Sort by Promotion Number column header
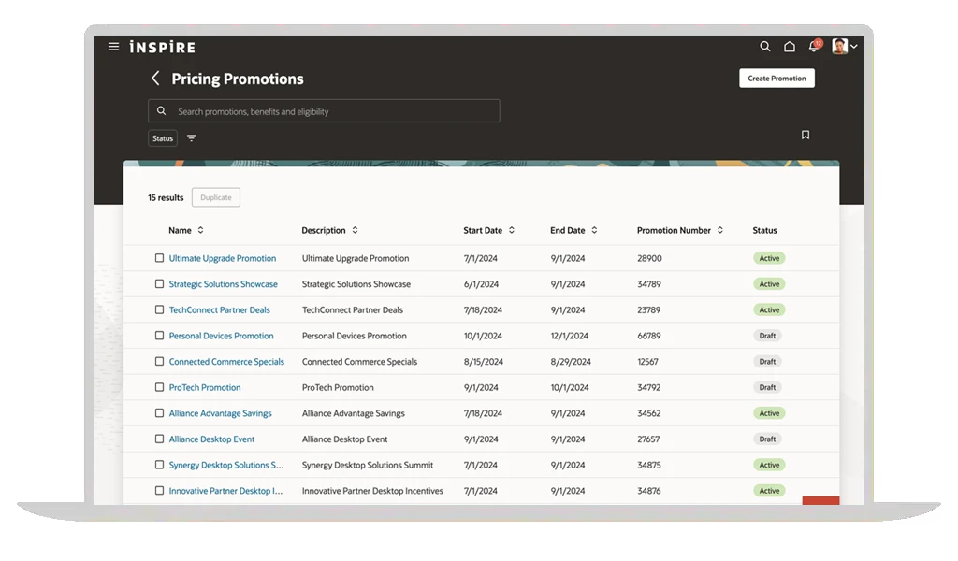The image size is (958, 561). [719, 230]
